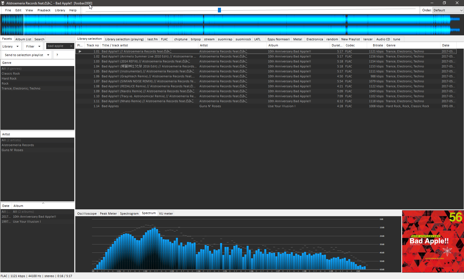The width and height of the screenshot is (464, 279).
Task: Click the foobar2000 app icon in the title bar
Action: pyautogui.click(x=3, y=3)
